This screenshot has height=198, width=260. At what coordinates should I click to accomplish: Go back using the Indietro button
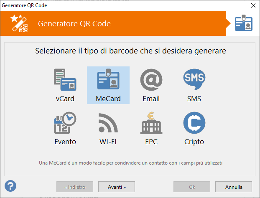tap(75, 186)
